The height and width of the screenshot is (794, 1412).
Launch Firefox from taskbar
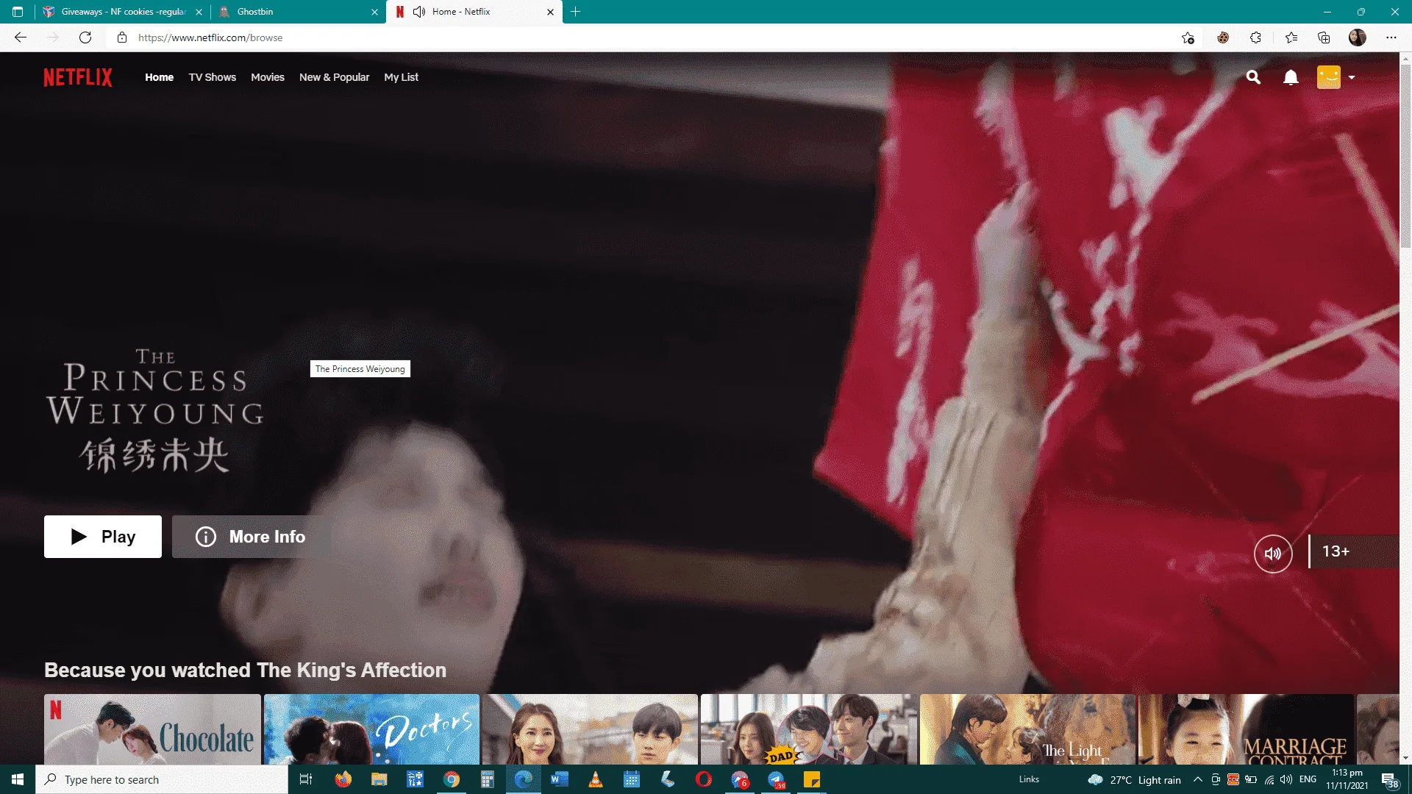coord(343,779)
